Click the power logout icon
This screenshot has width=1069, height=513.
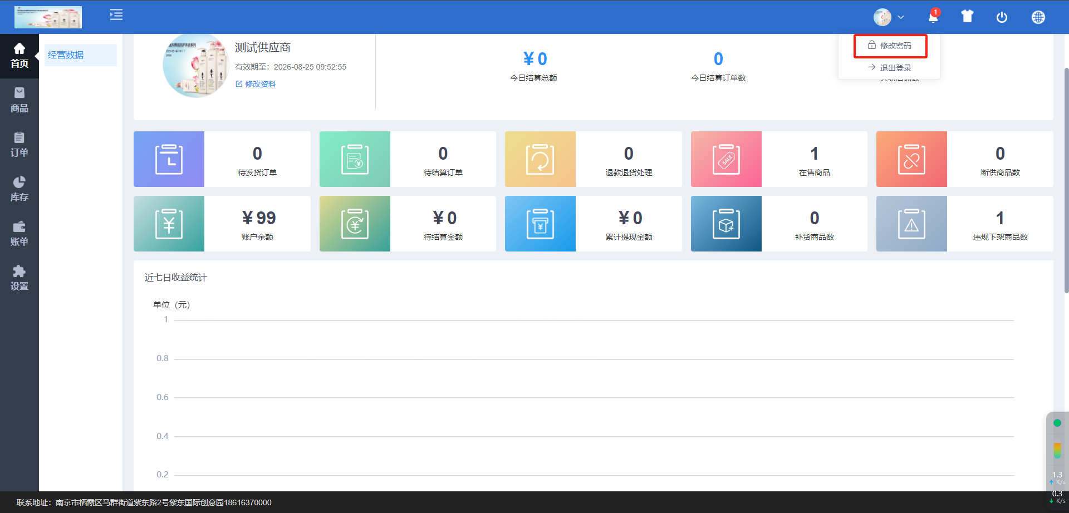click(x=1002, y=17)
